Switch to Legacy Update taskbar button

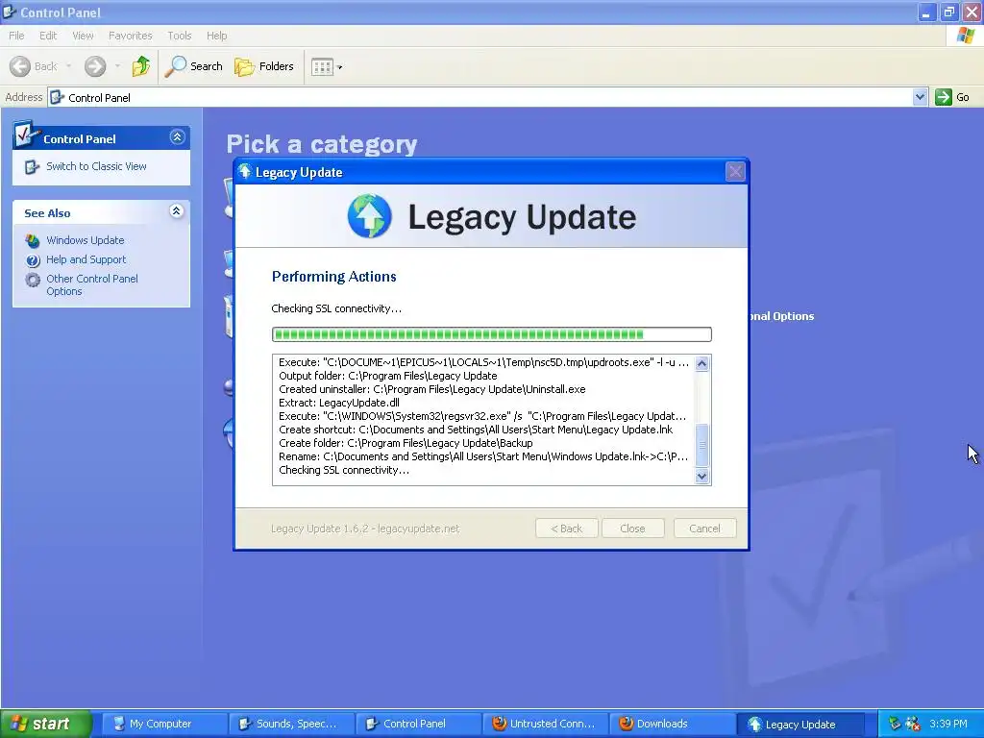[x=799, y=724]
